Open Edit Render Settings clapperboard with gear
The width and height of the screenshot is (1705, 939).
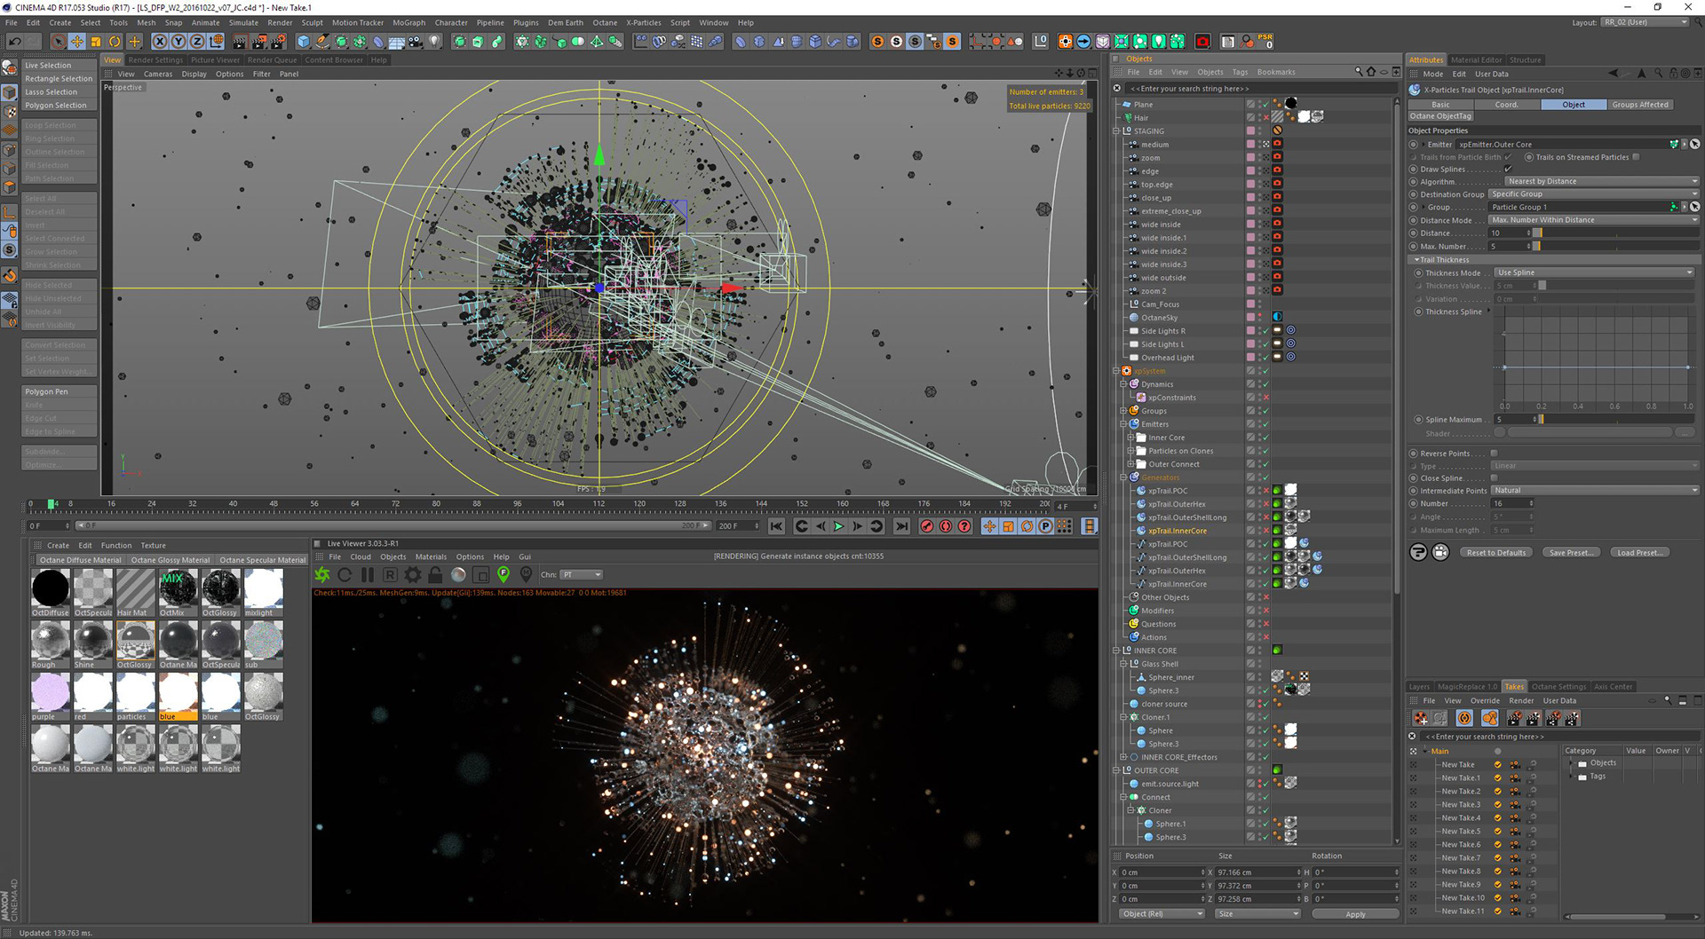[278, 42]
